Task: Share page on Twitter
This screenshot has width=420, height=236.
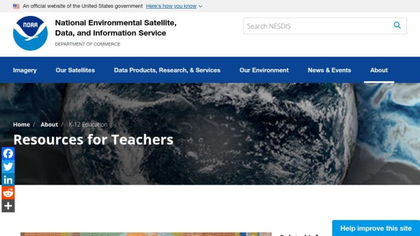Action: tap(8, 167)
